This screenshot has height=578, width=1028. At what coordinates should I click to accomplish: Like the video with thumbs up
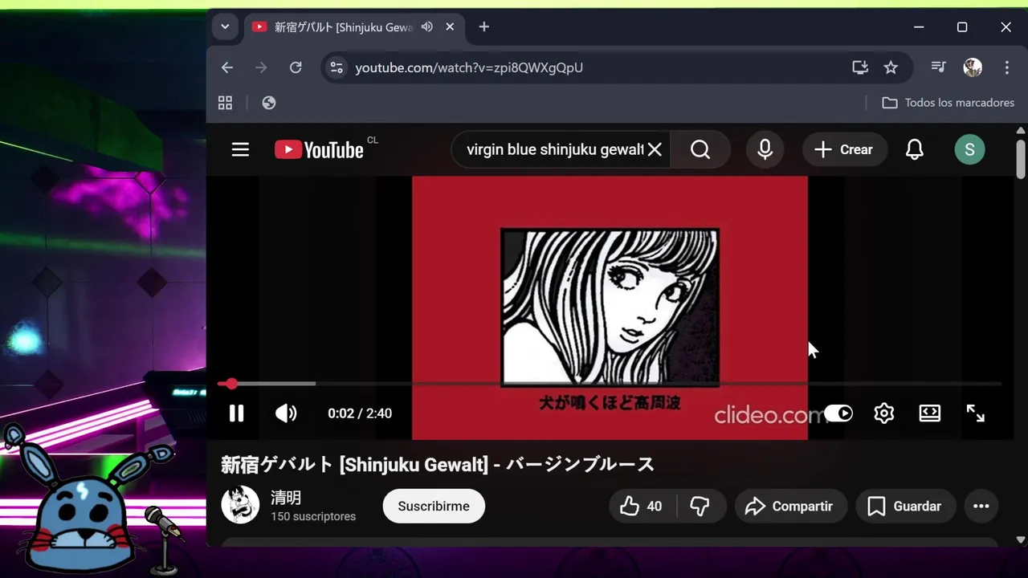(x=642, y=507)
